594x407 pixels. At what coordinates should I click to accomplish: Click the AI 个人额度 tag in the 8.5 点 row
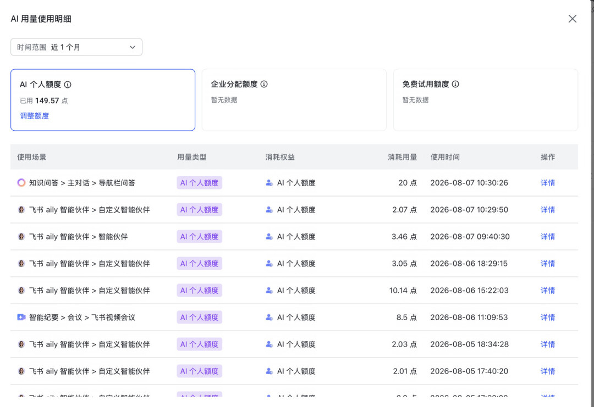[x=199, y=317]
